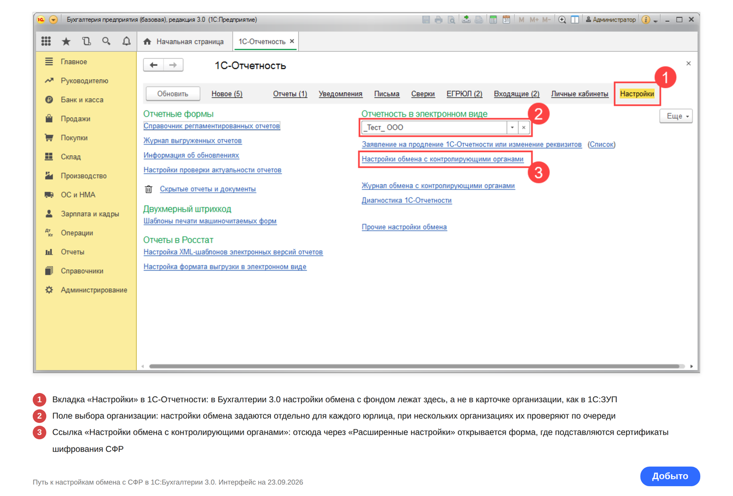Open Журнал выгруженных отчетов link
This screenshot has height=496, width=733.
pos(193,141)
